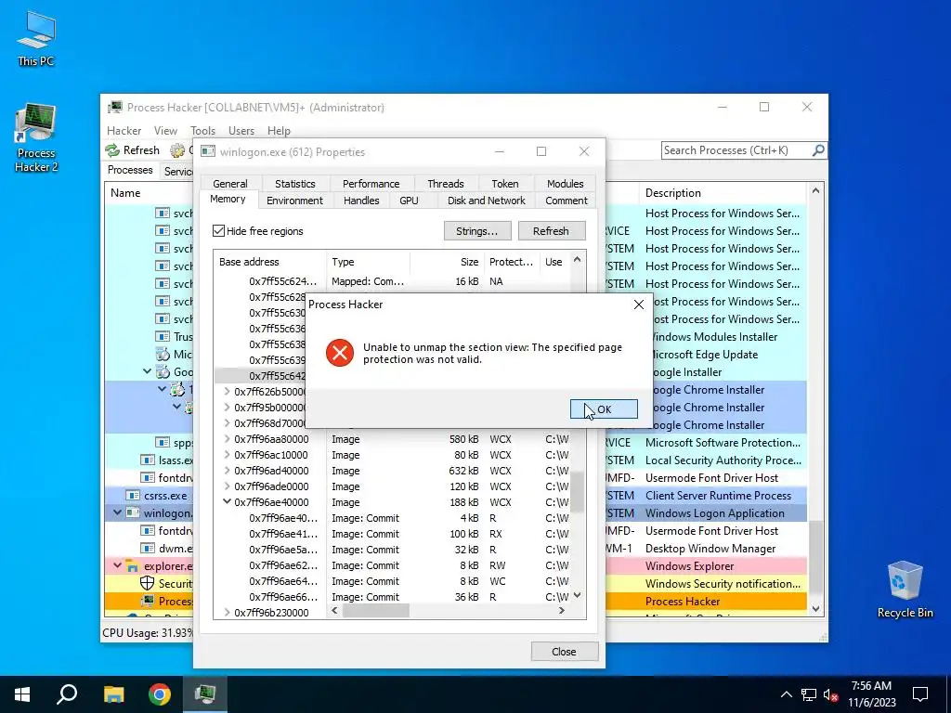Select the Desktop Window Manager description
Image resolution: width=951 pixels, height=713 pixels.
(x=710, y=548)
